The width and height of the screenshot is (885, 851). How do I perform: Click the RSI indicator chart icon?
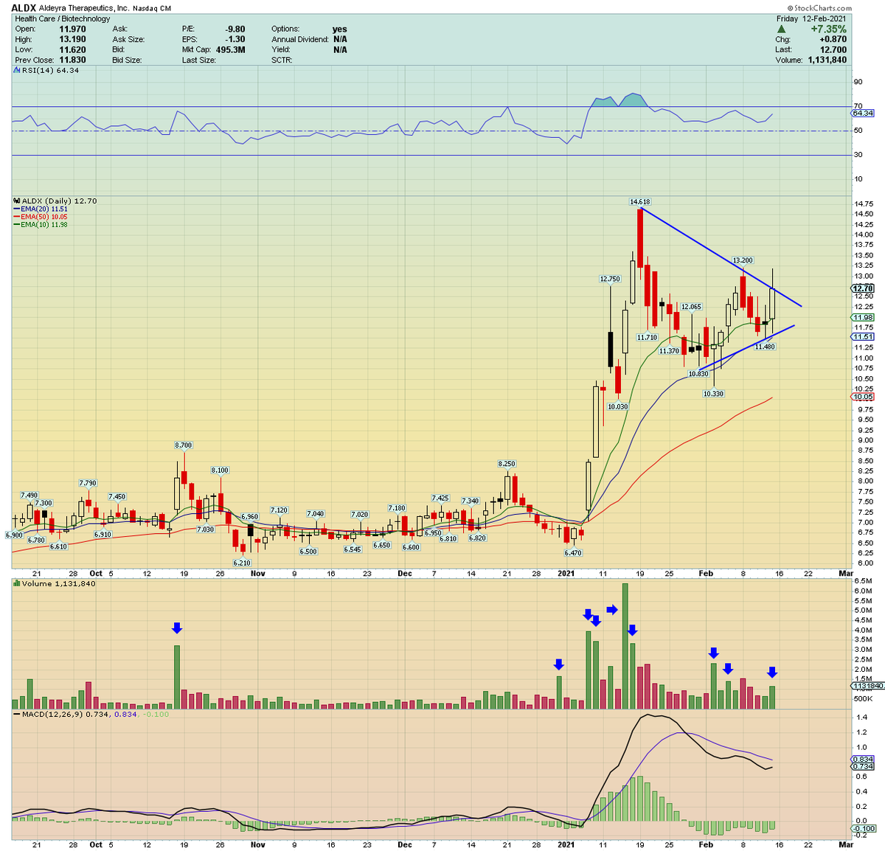(15, 70)
